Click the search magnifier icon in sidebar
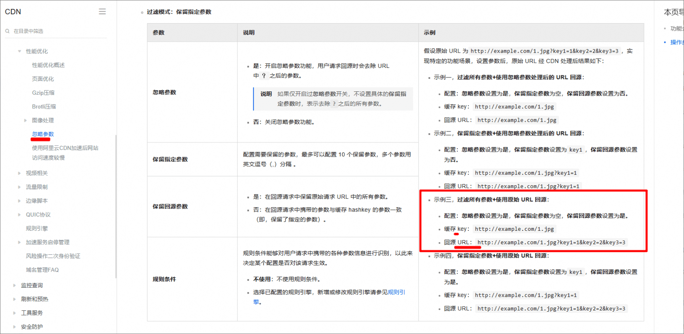The height and width of the screenshot is (334, 684). click(8, 31)
